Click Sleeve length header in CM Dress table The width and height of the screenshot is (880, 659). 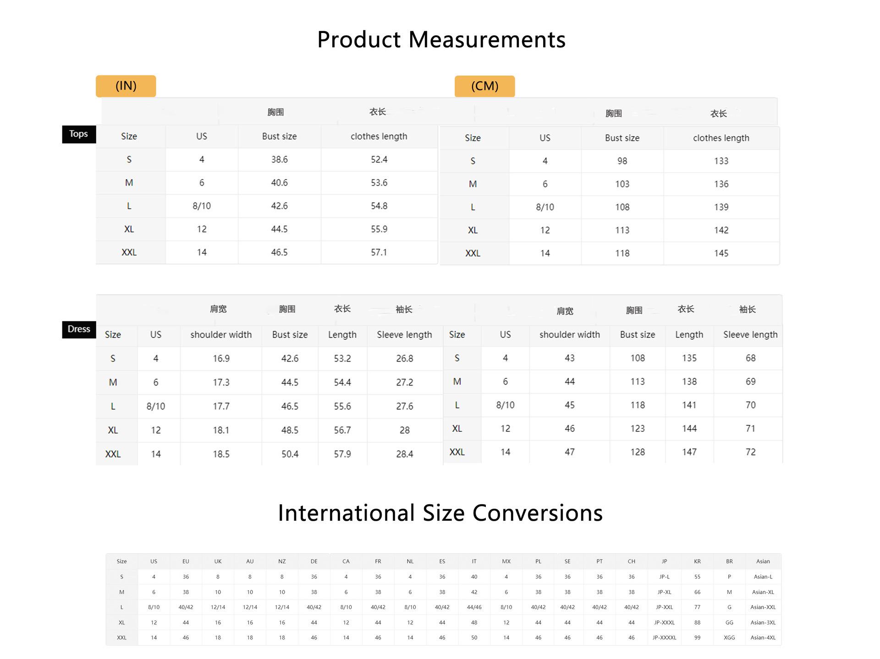click(x=750, y=335)
